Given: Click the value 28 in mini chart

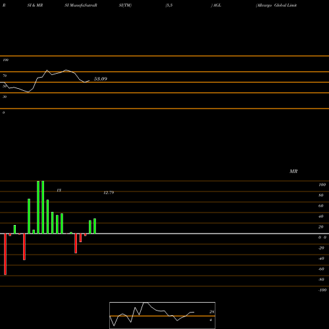Looking at the screenshot, I should tap(212, 312).
